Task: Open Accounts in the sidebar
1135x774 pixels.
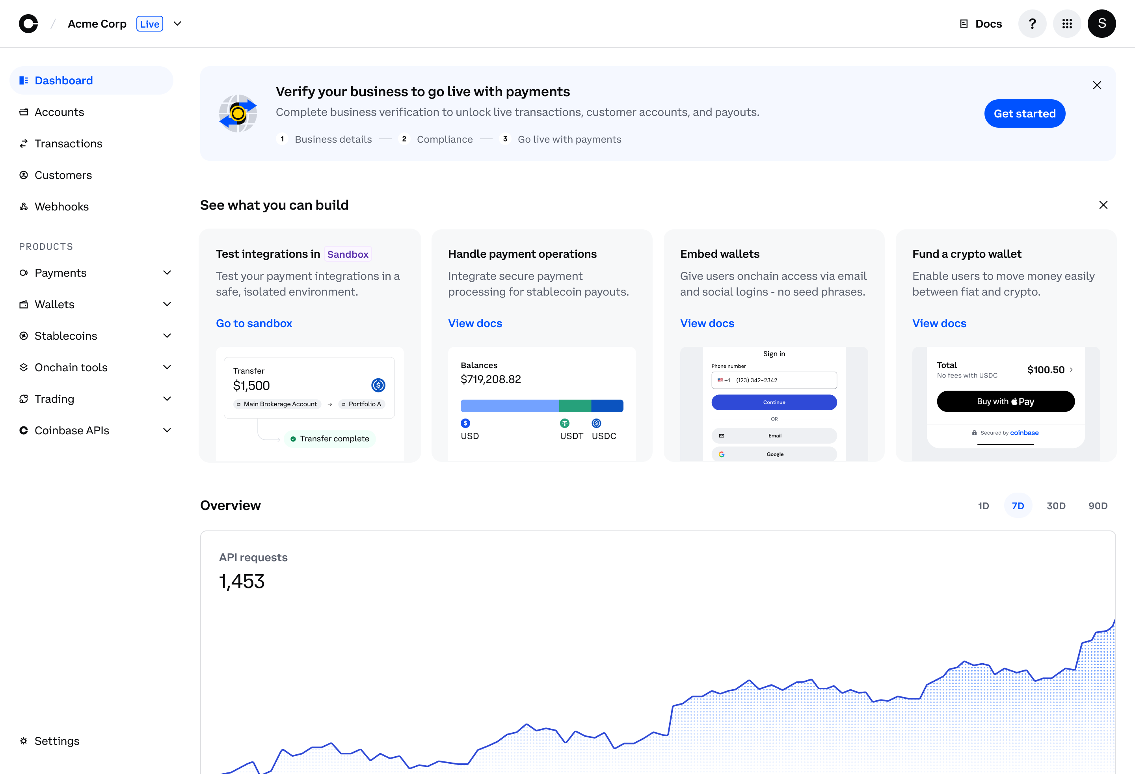Action: tap(91, 112)
